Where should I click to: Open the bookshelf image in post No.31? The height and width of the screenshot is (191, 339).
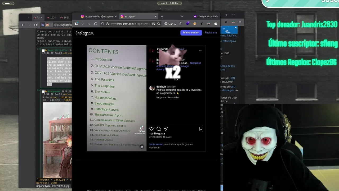pos(57,140)
